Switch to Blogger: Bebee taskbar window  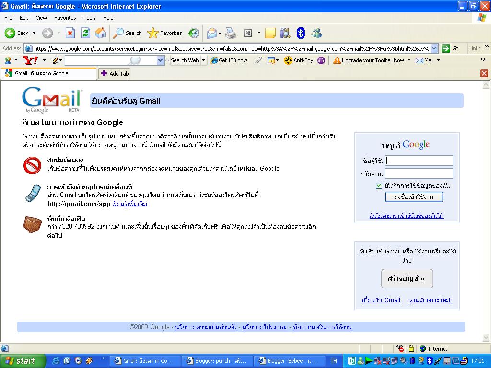tap(288, 361)
